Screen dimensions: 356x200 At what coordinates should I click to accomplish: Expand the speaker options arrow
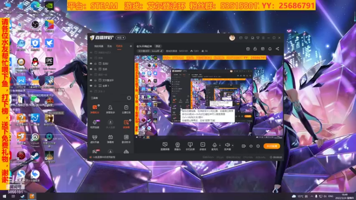tap(233, 145)
